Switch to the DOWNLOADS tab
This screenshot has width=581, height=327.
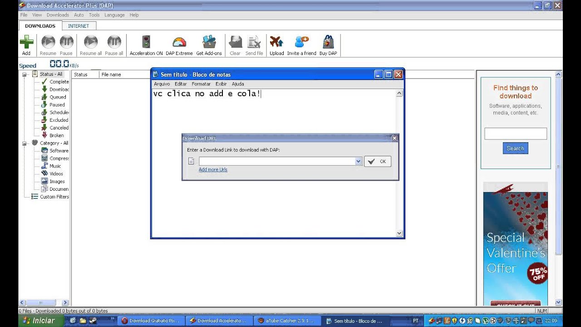point(40,26)
